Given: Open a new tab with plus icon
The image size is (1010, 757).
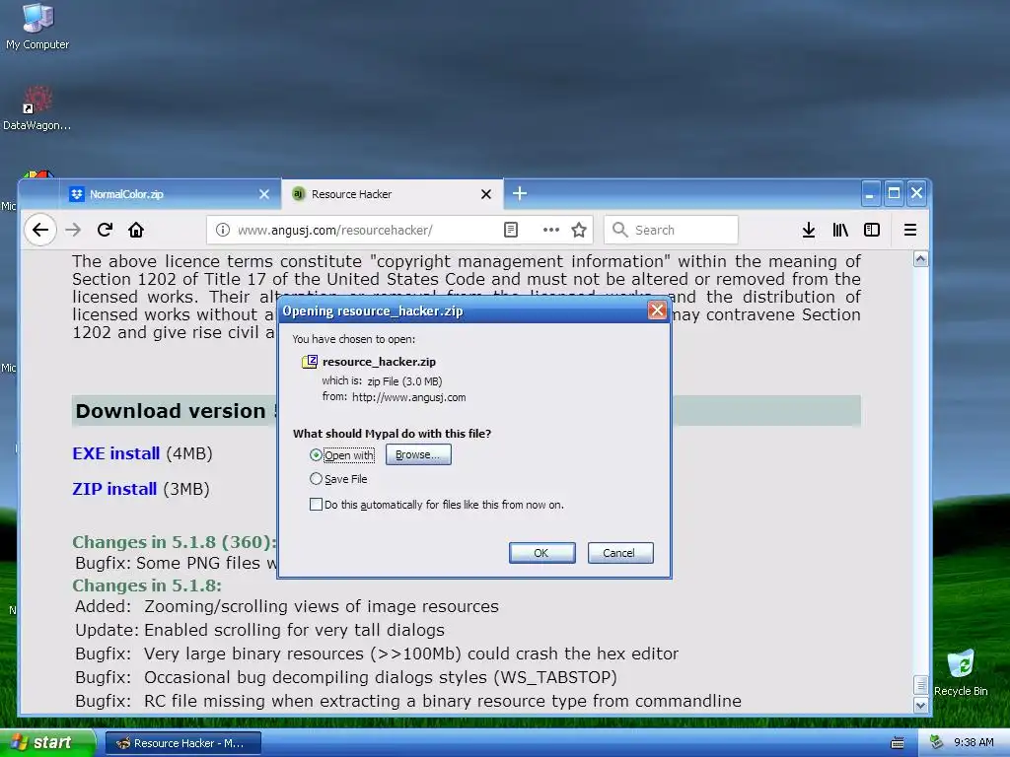Looking at the screenshot, I should click(520, 193).
